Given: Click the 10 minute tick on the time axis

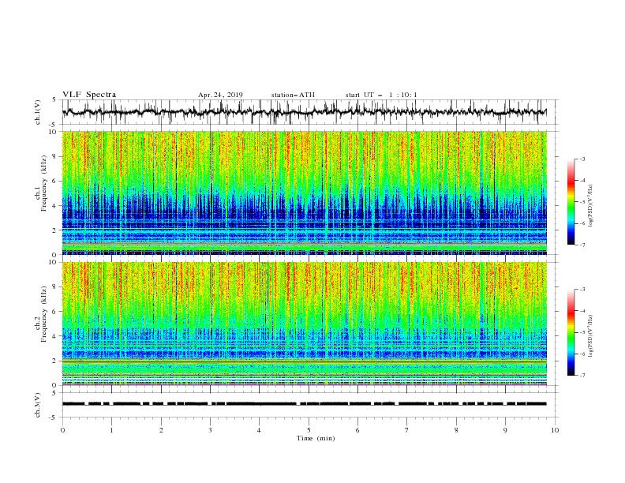Looking at the screenshot, I should click(555, 430).
